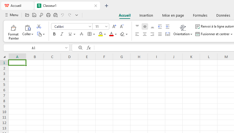This screenshot has height=133, width=234.
Task: Align text to bottom
Action: pos(152,26)
